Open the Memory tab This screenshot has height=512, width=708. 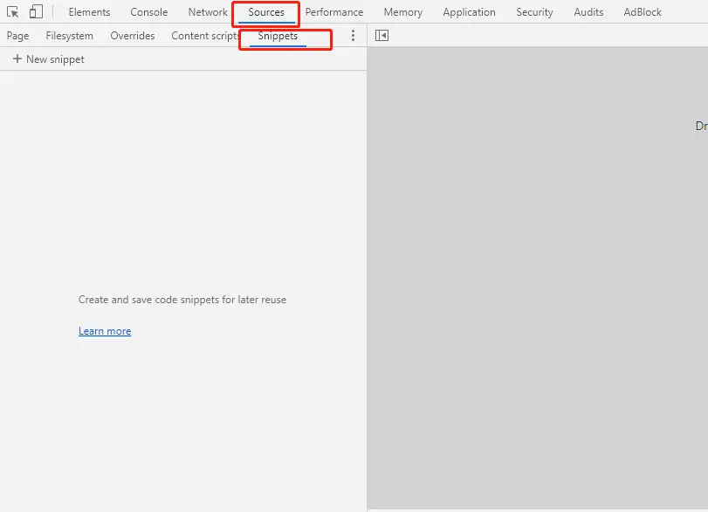click(402, 12)
